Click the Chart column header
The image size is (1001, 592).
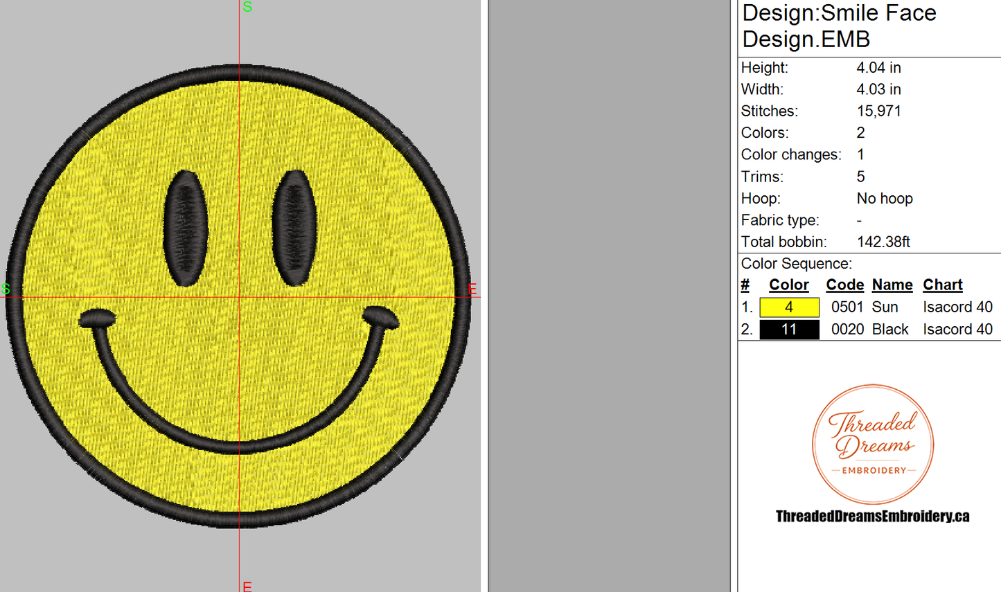point(943,285)
